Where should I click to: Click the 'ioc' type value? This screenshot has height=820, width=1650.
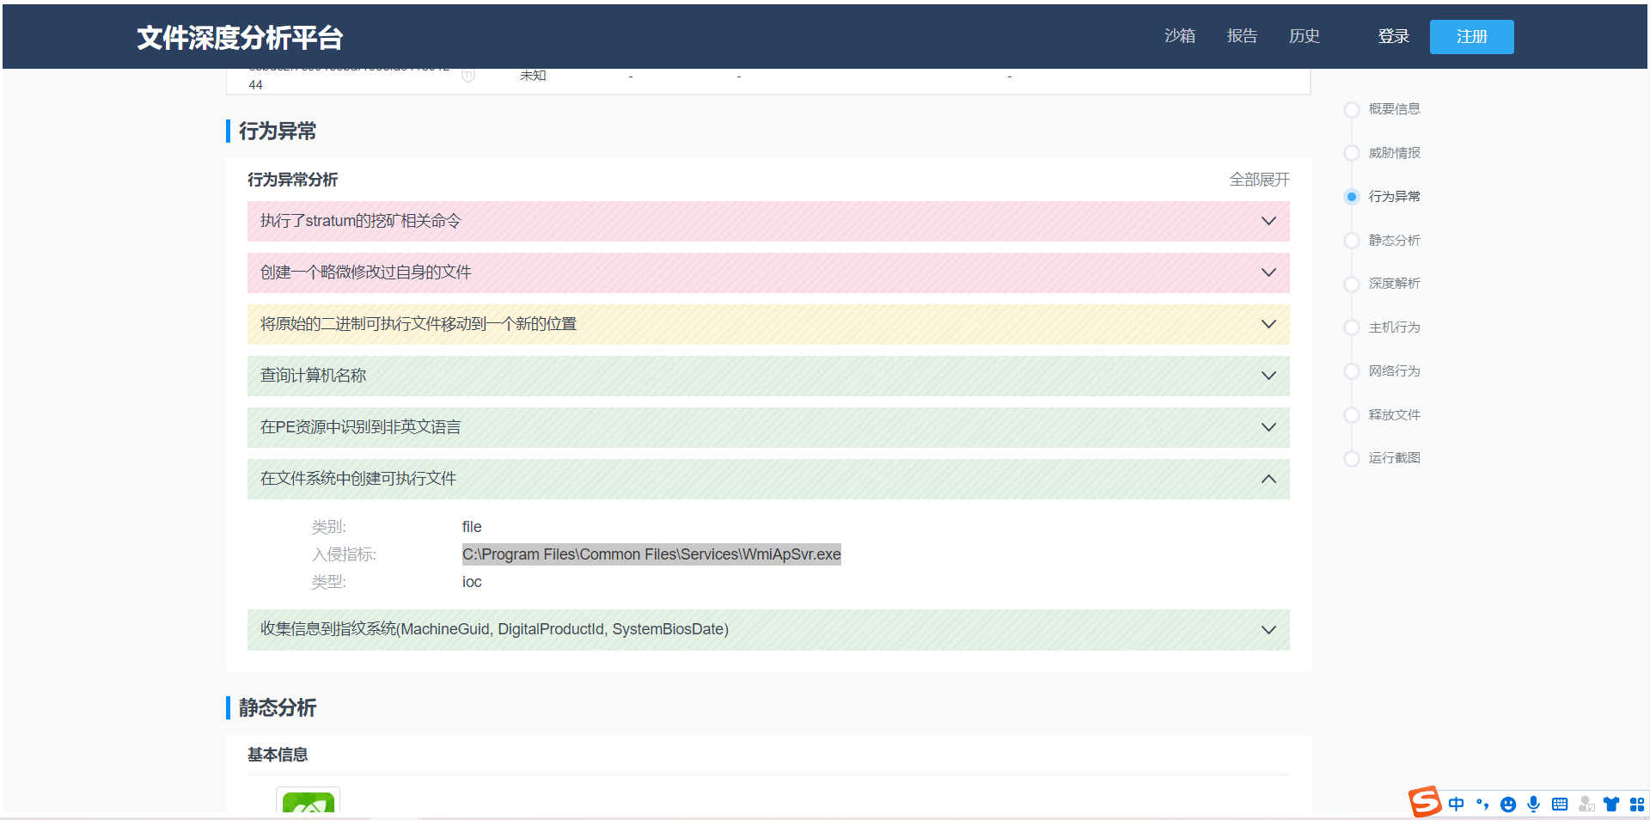[472, 582]
